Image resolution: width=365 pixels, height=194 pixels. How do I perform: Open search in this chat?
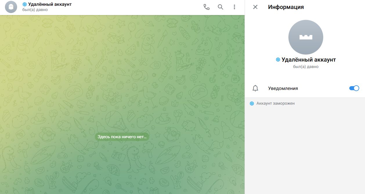pos(221,7)
